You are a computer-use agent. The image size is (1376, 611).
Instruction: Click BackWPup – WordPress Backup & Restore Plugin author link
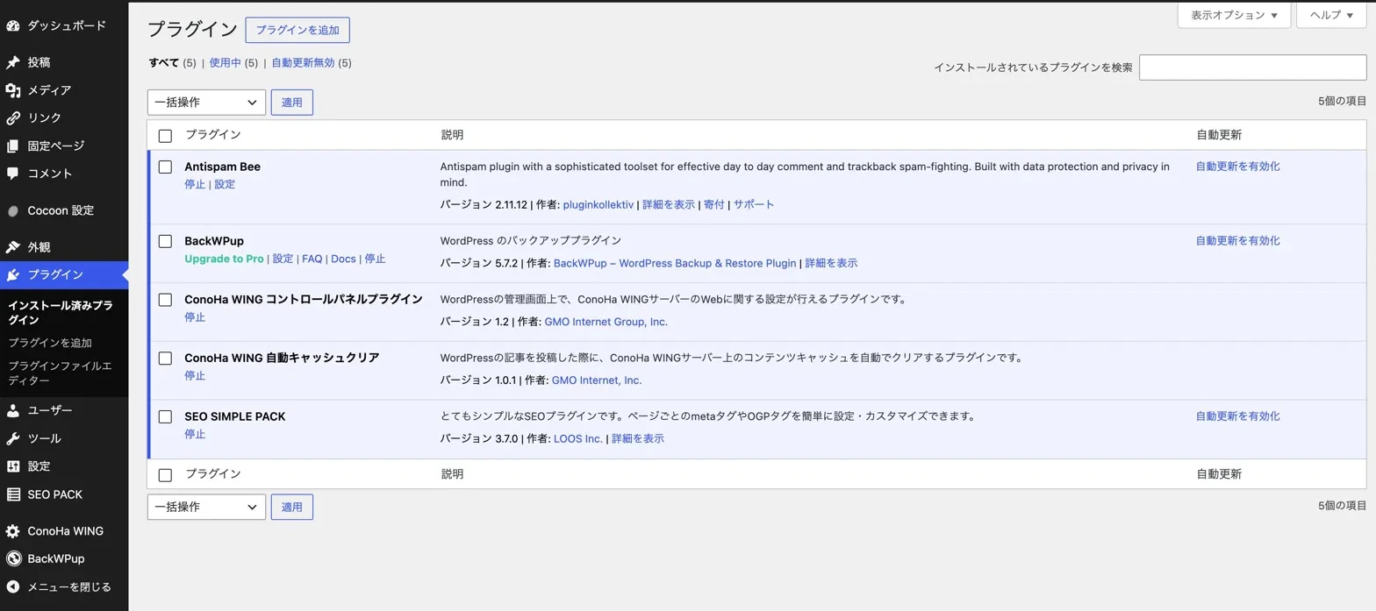click(x=675, y=263)
